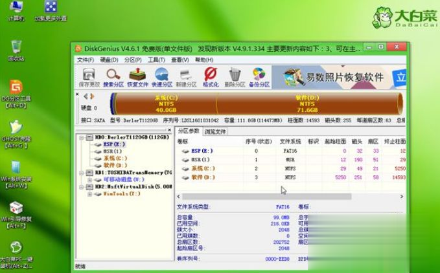Image resolution: width=440 pixels, height=273 pixels.
Task: Open Win引导修复 desktop shortcut
Action: click(16, 215)
